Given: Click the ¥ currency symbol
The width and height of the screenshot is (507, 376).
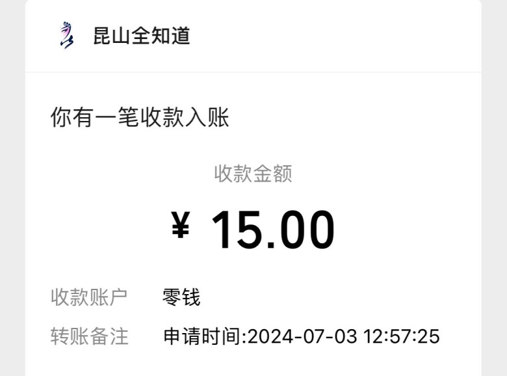Looking at the screenshot, I should 181,226.
